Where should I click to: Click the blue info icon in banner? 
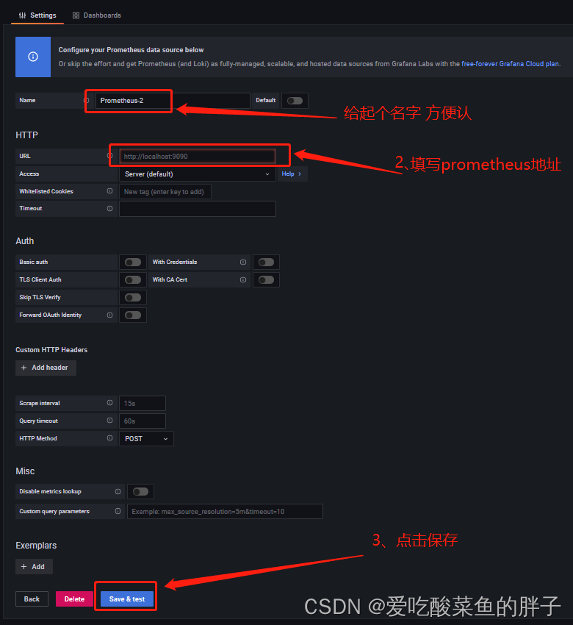click(33, 57)
